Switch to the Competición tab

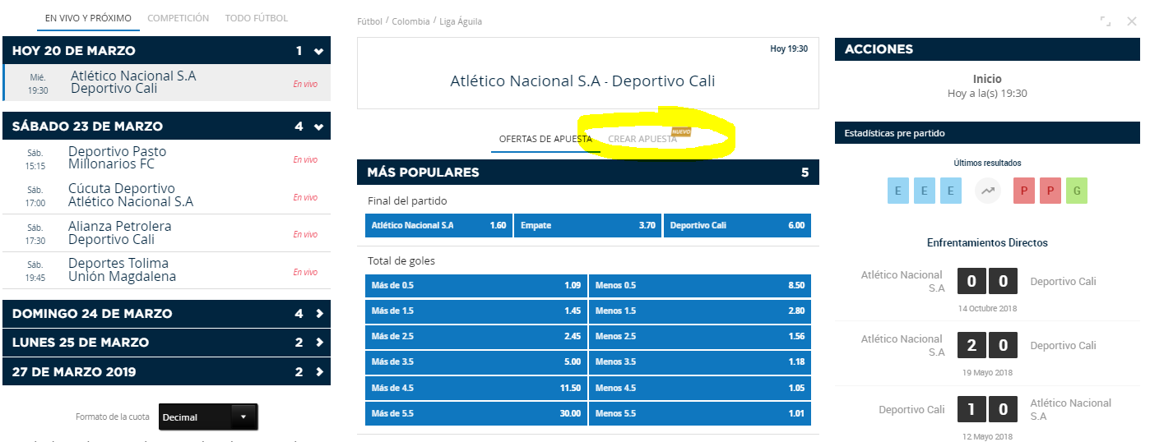click(x=178, y=18)
